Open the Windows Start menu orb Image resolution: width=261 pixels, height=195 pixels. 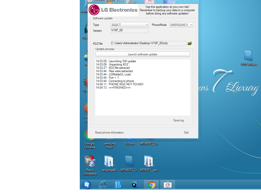[87, 185]
